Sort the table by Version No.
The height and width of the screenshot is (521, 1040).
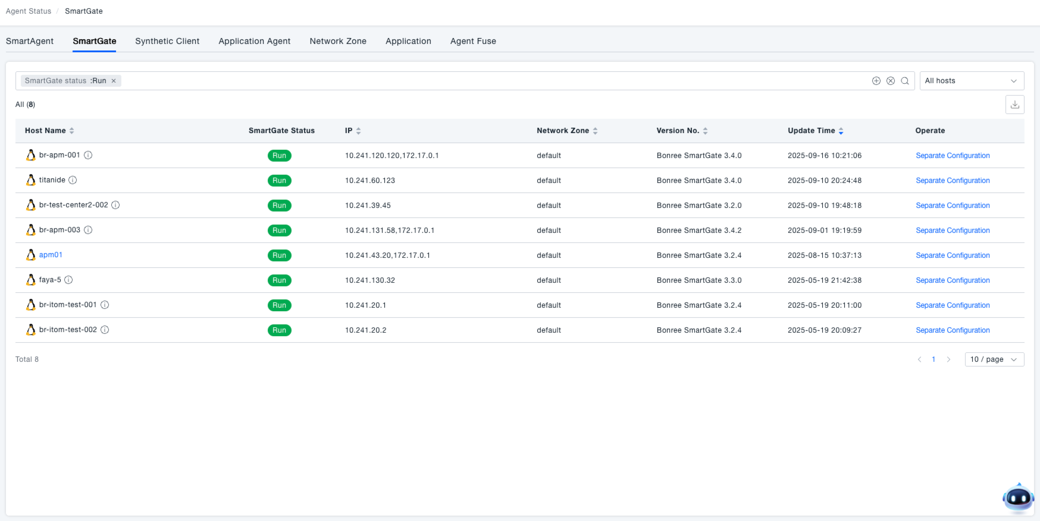tap(705, 131)
